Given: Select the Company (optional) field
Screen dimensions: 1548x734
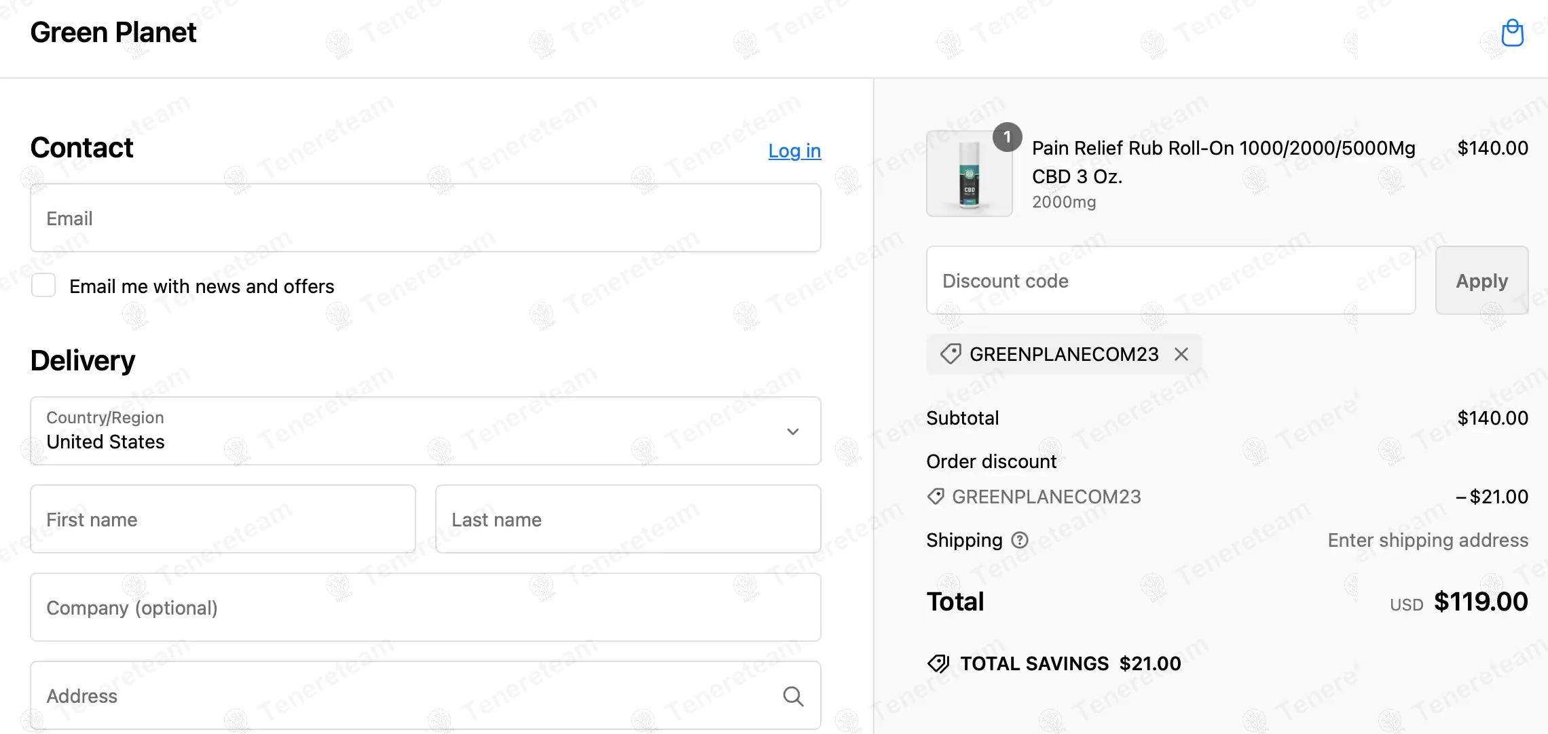Looking at the screenshot, I should click(x=425, y=608).
